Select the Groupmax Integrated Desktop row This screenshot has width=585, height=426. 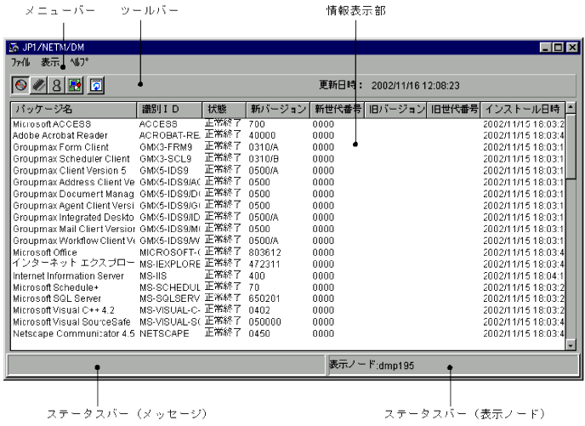pyautogui.click(x=287, y=217)
